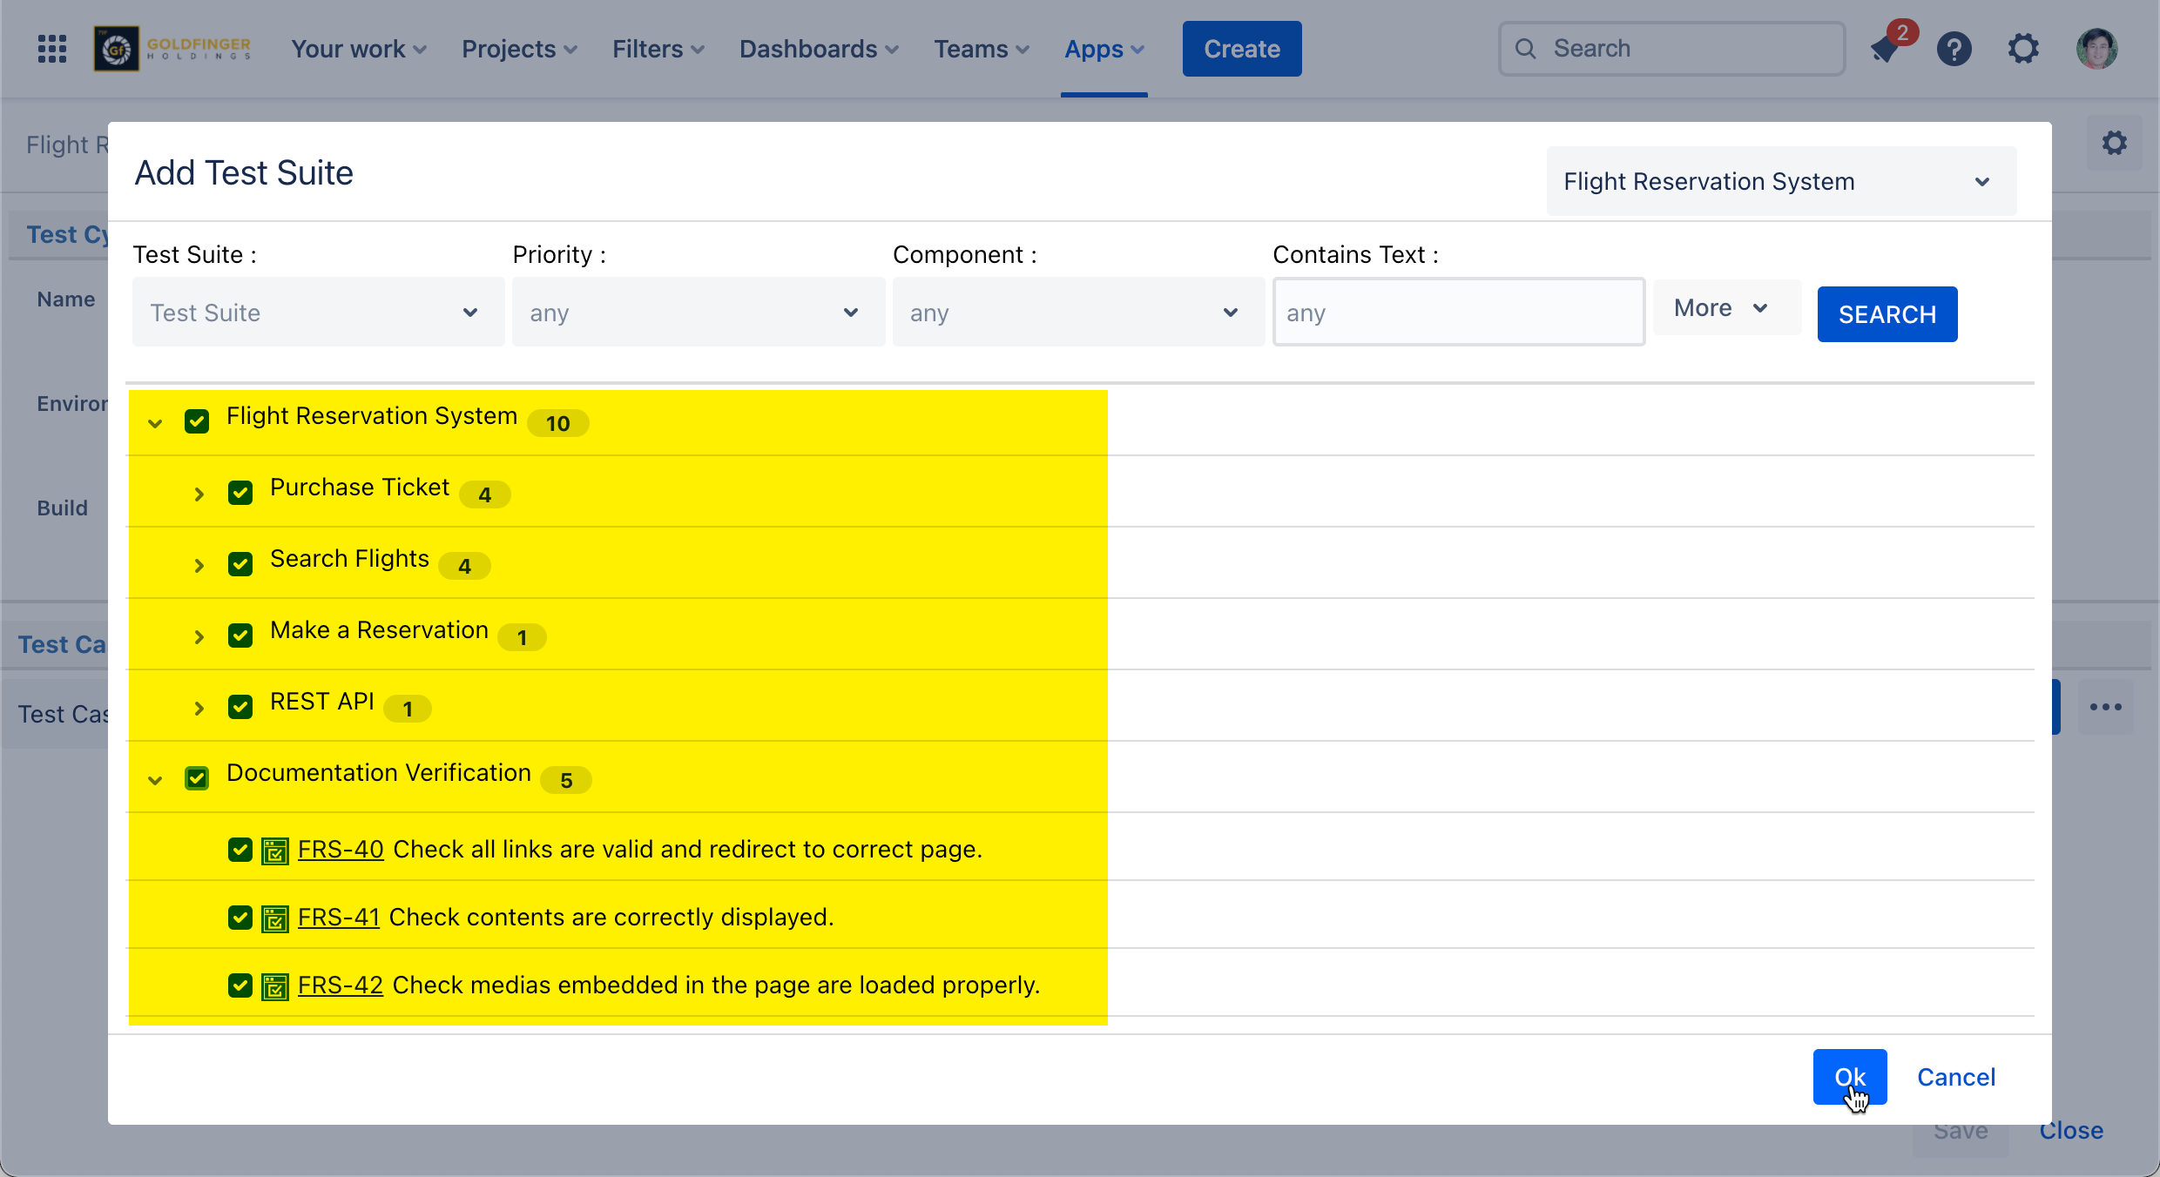Screen dimensions: 2160x1177
Task: Deselect the FRS-41 test case checkbox
Action: coord(240,918)
